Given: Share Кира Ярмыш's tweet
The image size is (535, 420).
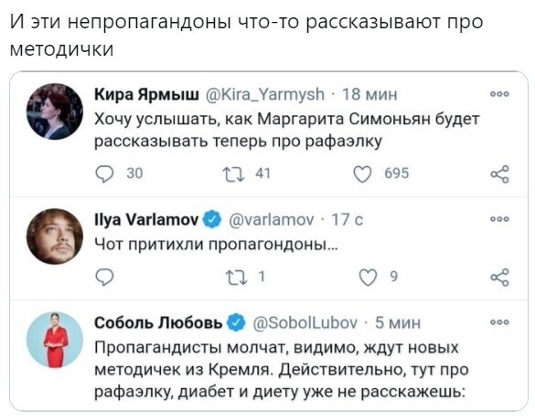Looking at the screenshot, I should pyautogui.click(x=500, y=174).
